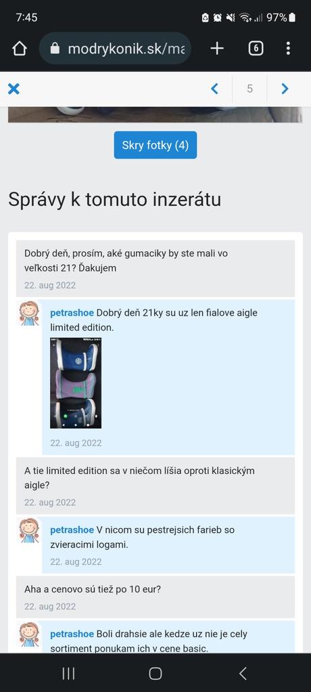Image resolution: width=311 pixels, height=692 pixels.
Task: Open petrashoe profile from first reply
Action: click(72, 313)
